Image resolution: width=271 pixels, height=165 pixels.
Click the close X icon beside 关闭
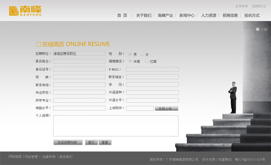(257, 29)
